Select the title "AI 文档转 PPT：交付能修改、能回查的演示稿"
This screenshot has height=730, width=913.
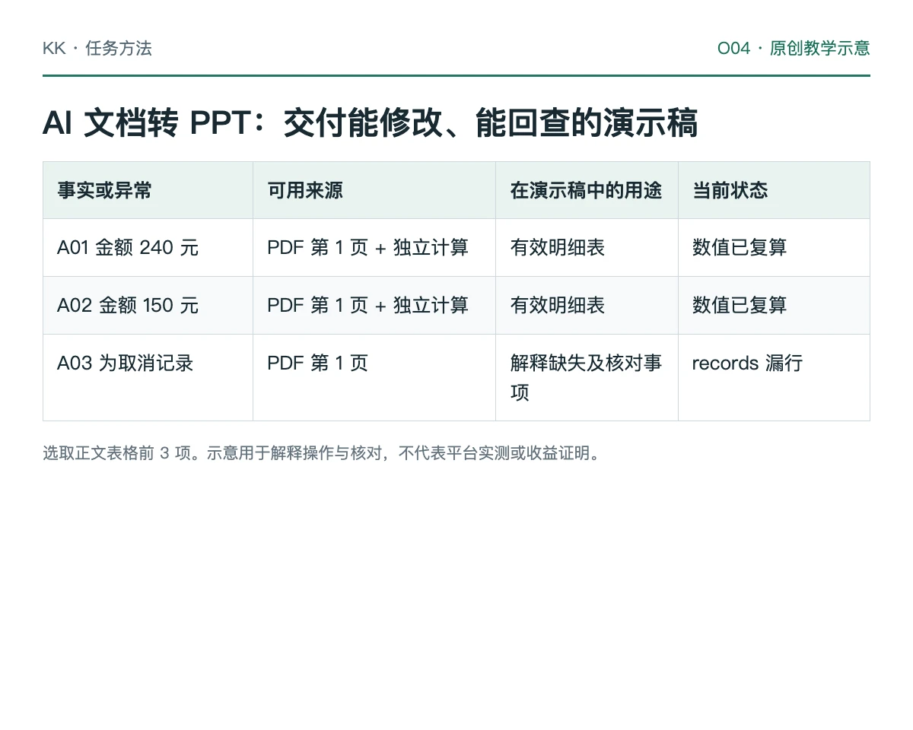coord(370,123)
